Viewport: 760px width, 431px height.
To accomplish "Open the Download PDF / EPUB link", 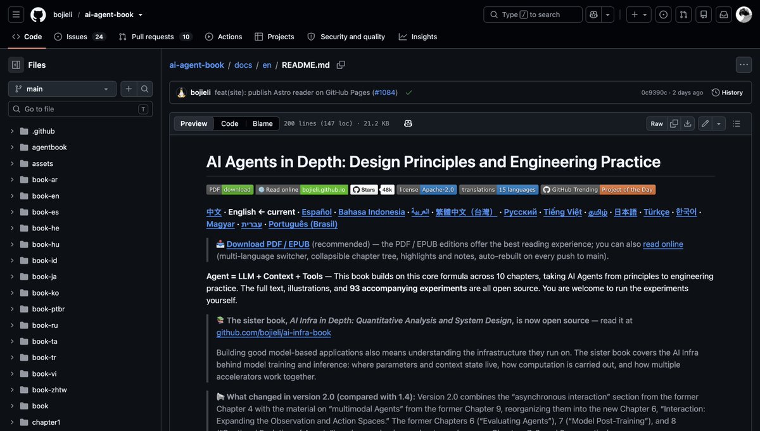I will [x=268, y=244].
